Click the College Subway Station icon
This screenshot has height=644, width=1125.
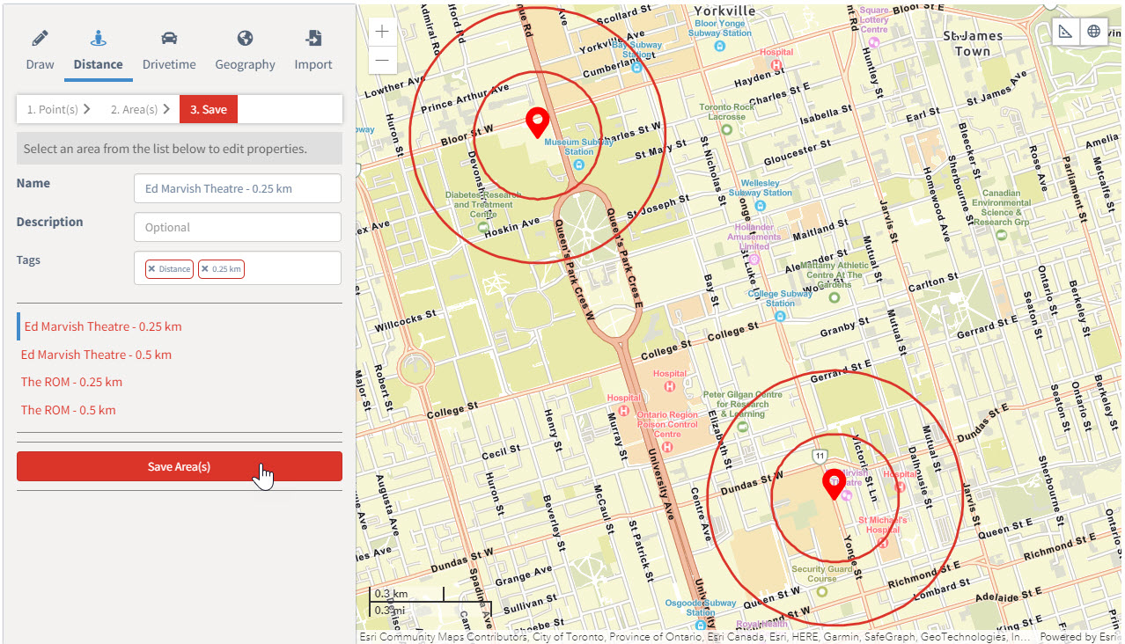(780, 317)
